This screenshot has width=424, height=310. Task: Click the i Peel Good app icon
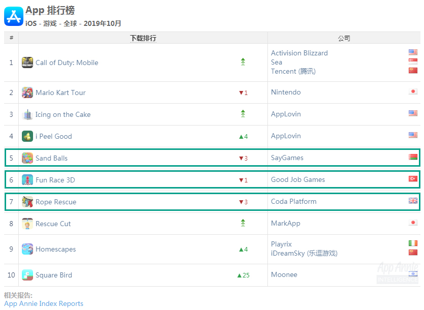(27, 136)
